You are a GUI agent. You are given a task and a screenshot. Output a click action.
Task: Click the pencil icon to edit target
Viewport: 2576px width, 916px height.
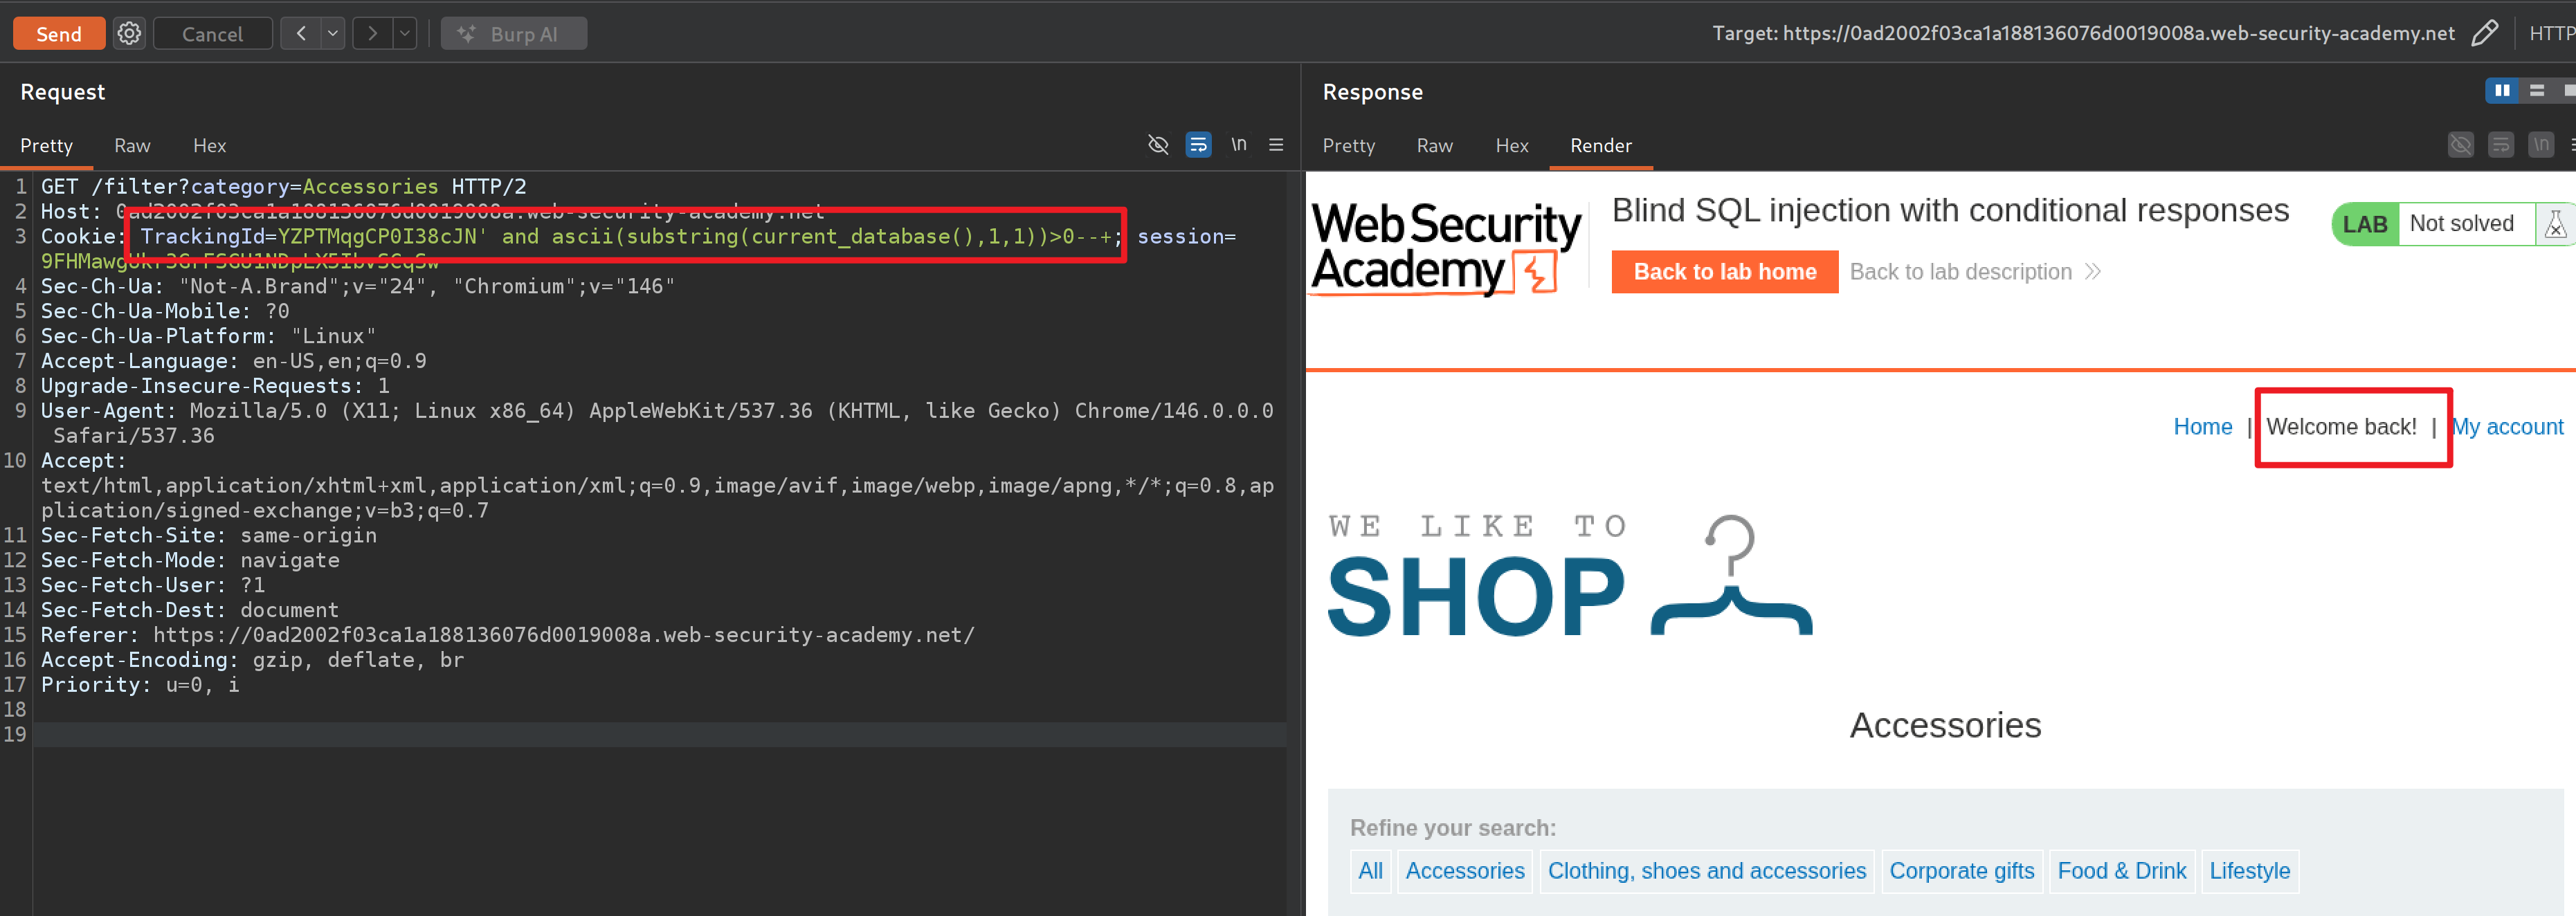[x=2484, y=33]
